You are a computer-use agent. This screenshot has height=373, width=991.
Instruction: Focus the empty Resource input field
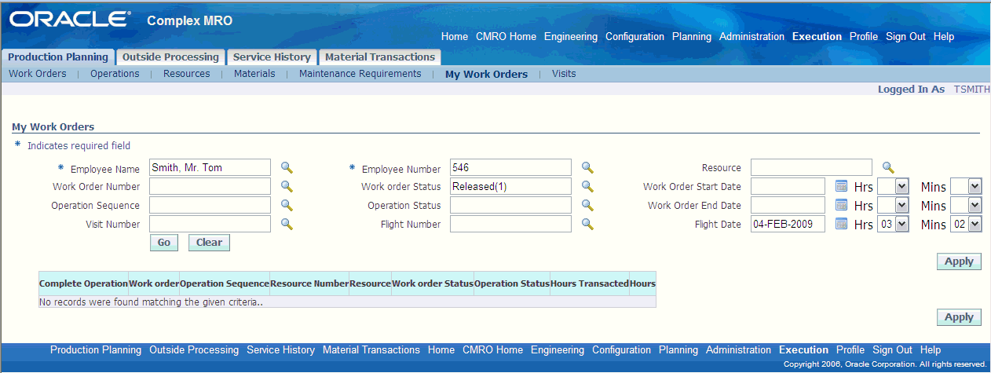pos(811,167)
